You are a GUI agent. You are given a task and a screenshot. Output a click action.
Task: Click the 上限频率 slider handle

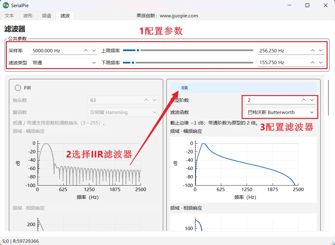138,50
